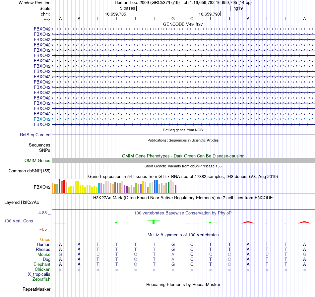Viewport: 315px width, 297px height.
Task: Select the Human alignment row label
Action: [x=43, y=244]
